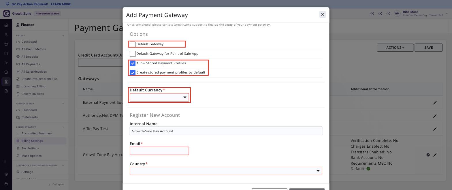This screenshot has width=452, height=190.
Task: Click the plus quick-add icon in header
Action: click(x=372, y=14)
